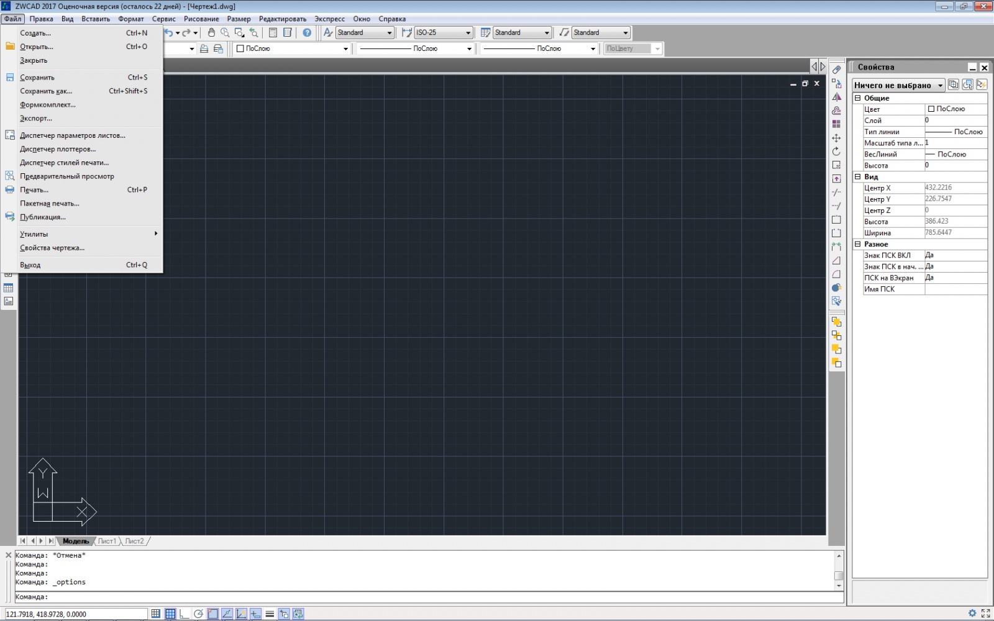This screenshot has height=621, width=994.
Task: Select the Array tool
Action: 837,124
